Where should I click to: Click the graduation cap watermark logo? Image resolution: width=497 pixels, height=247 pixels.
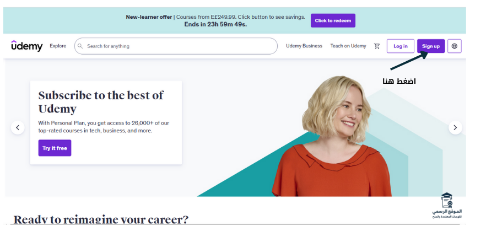pyautogui.click(x=447, y=201)
